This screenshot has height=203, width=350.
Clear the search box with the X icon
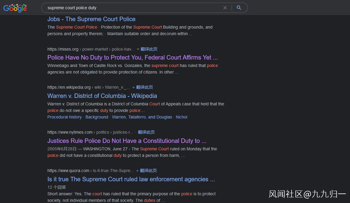pos(225,8)
